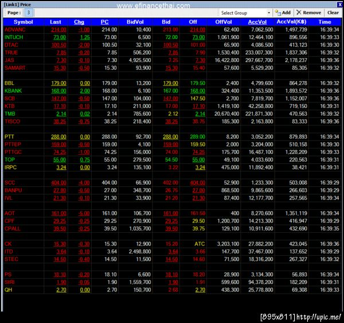Select the BANPU symbol

click(13, 190)
